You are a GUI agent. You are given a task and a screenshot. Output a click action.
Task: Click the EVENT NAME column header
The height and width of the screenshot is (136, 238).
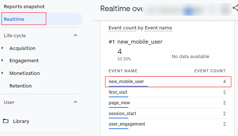(x=123, y=71)
